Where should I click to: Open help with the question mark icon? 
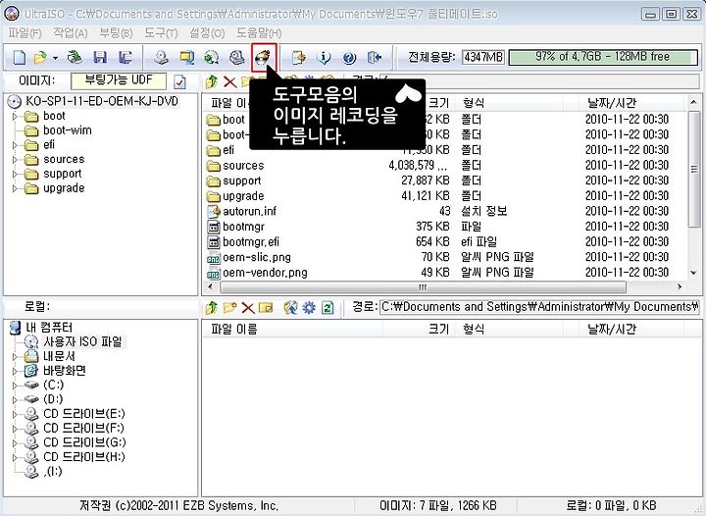pyautogui.click(x=349, y=57)
